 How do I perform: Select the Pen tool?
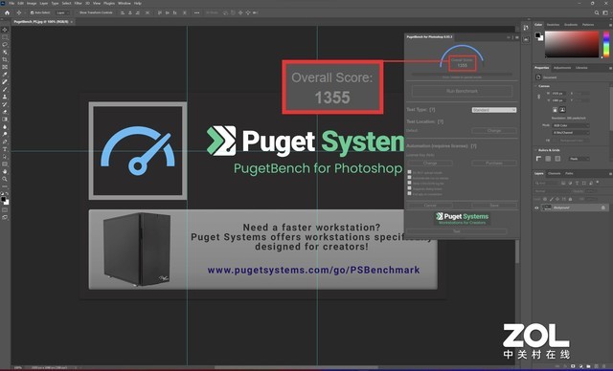(x=5, y=142)
